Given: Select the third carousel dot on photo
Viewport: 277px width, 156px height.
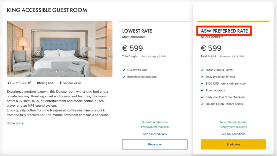Looking at the screenshot, I should [x=62, y=72].
